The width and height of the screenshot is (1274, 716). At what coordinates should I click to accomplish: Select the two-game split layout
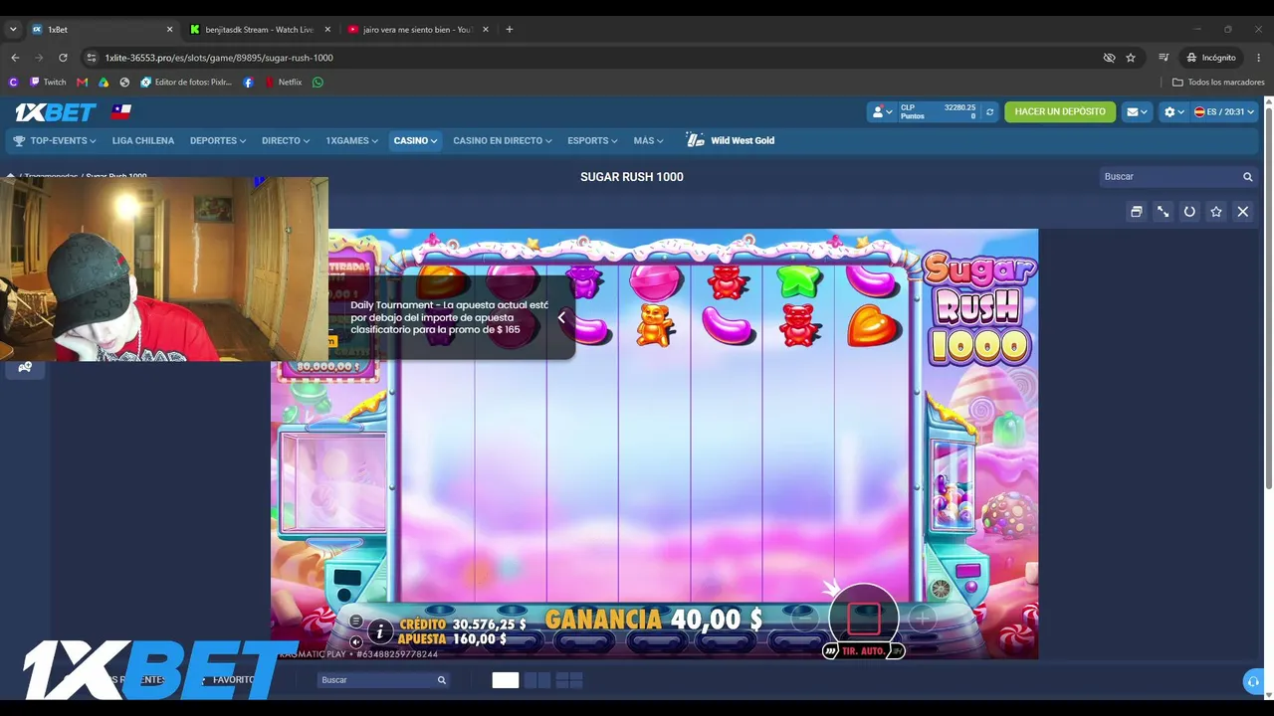click(x=537, y=680)
